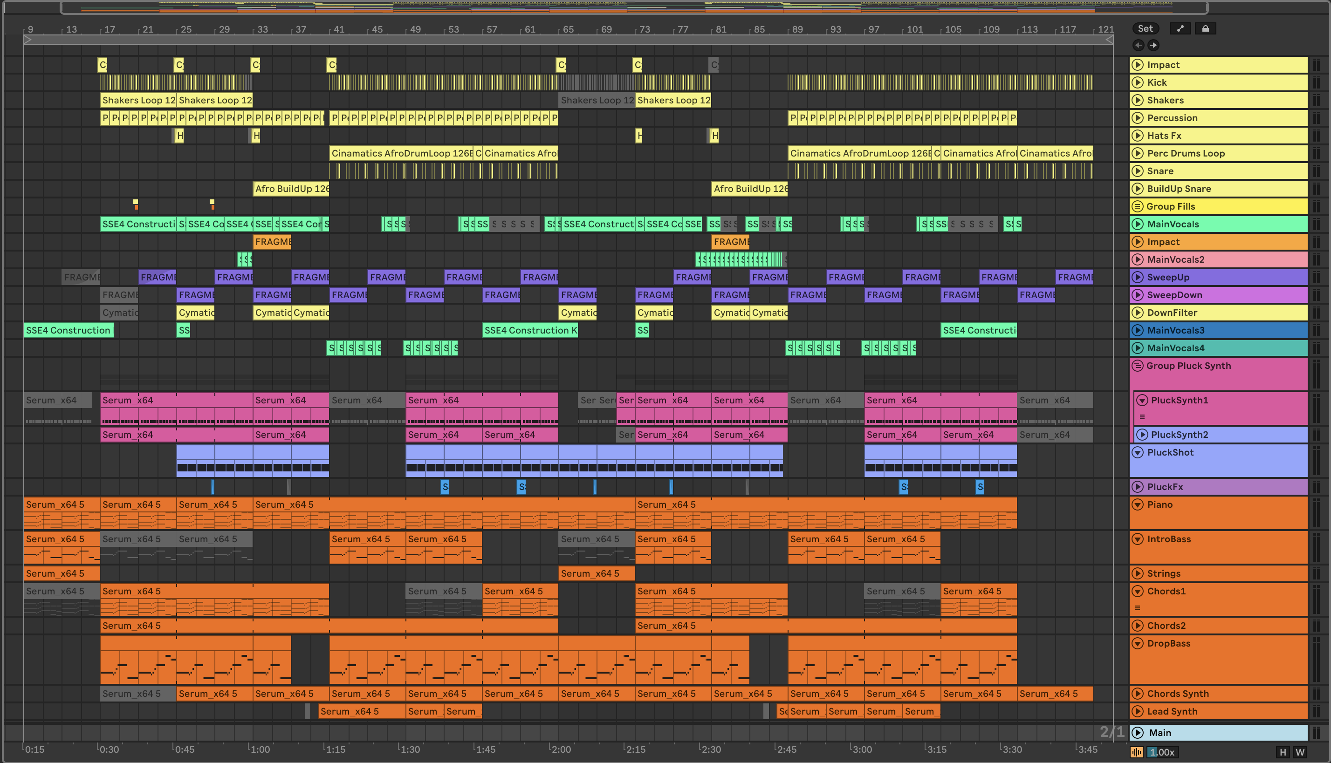The width and height of the screenshot is (1331, 763).
Task: Jump to the next locator arrow
Action: pos(1153,45)
